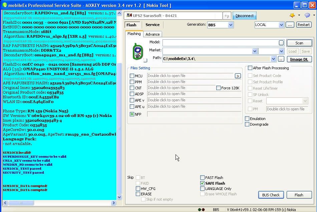Screen dimensions: 317x212
Task: Check the Force 128K option
Action: (218, 88)
